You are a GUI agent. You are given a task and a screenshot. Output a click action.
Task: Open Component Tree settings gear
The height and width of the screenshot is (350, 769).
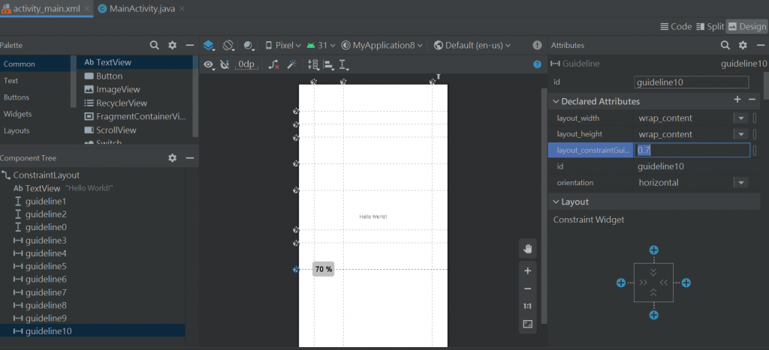(172, 158)
